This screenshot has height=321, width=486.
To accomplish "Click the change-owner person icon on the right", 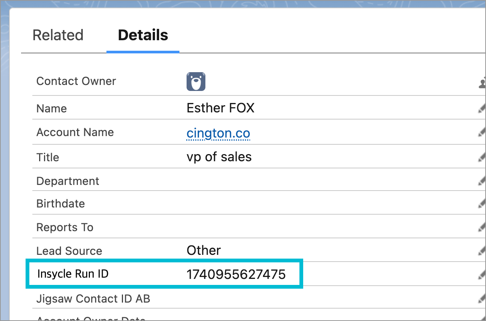I will 483,83.
